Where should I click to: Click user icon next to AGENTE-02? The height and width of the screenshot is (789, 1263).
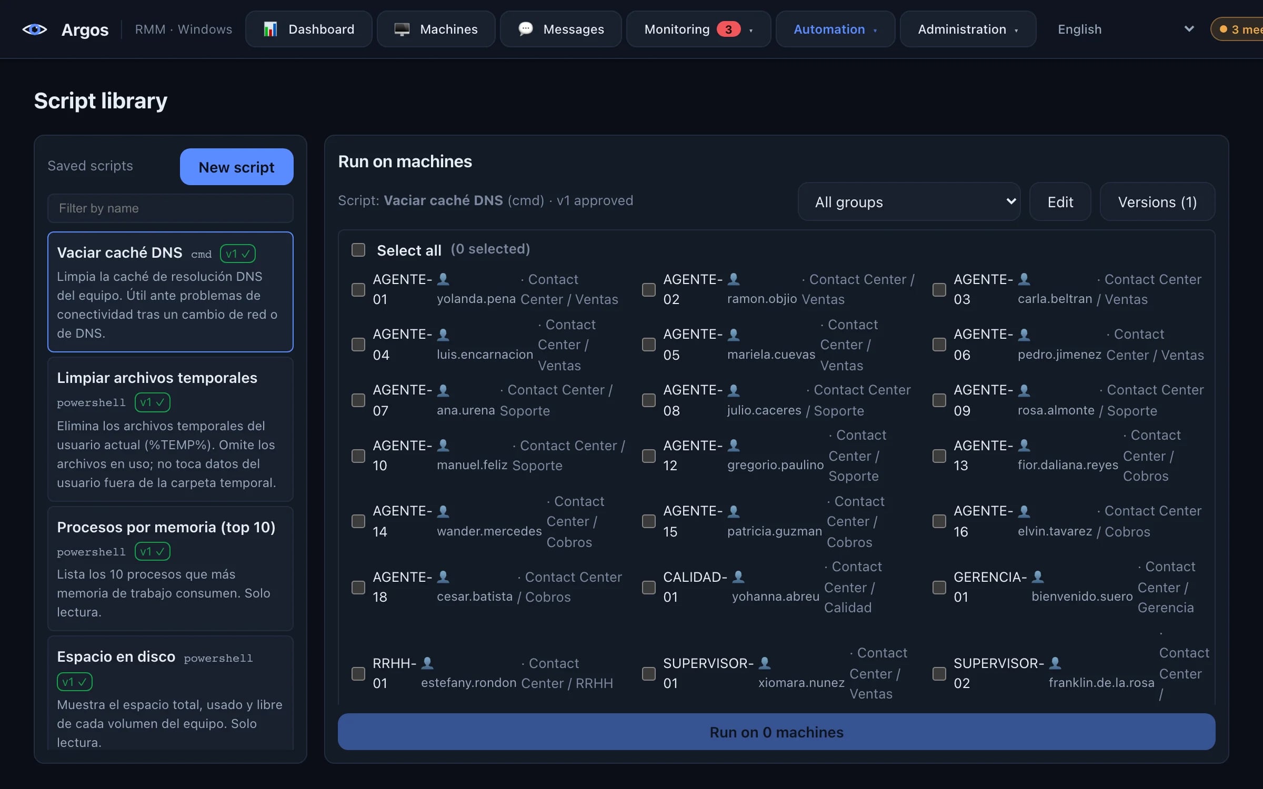pyautogui.click(x=733, y=279)
